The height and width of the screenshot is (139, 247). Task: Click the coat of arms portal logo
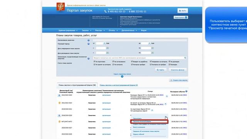tap(61, 7)
